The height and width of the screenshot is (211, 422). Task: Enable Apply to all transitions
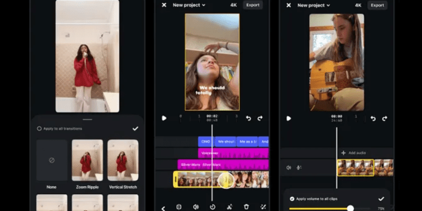pos(39,129)
